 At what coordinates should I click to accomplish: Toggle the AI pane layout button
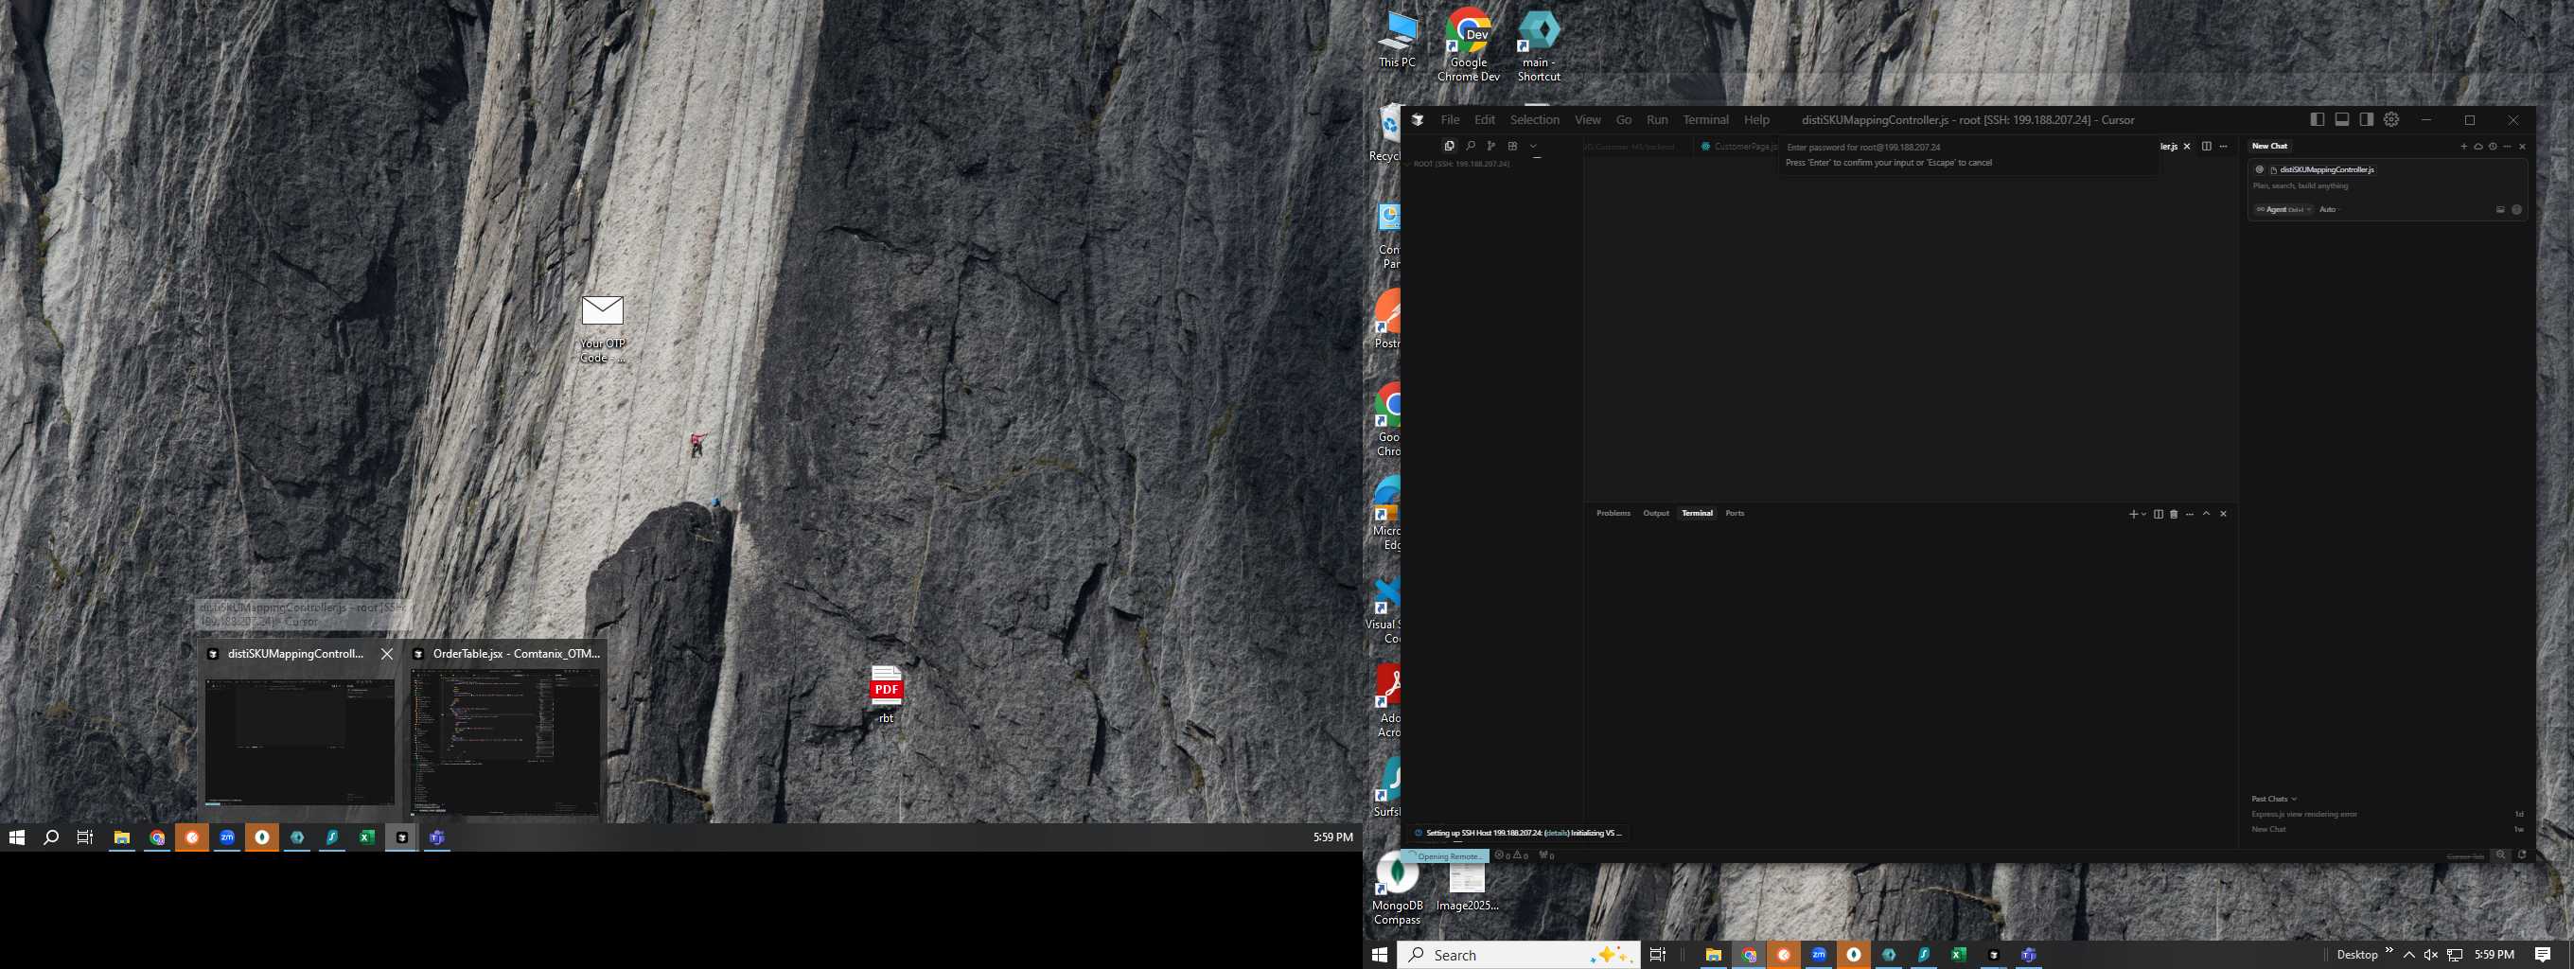click(x=2366, y=120)
